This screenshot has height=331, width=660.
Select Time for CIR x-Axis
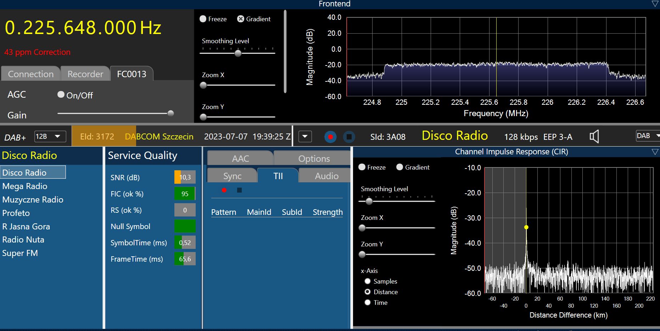[x=368, y=302]
